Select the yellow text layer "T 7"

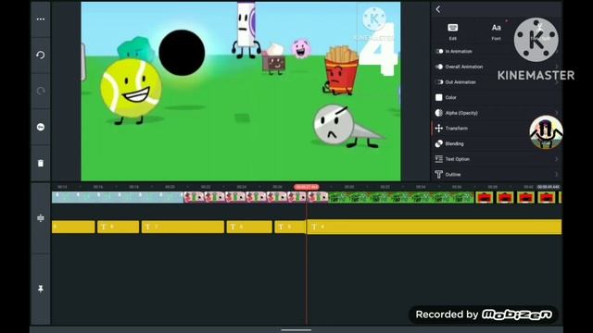coord(183,227)
